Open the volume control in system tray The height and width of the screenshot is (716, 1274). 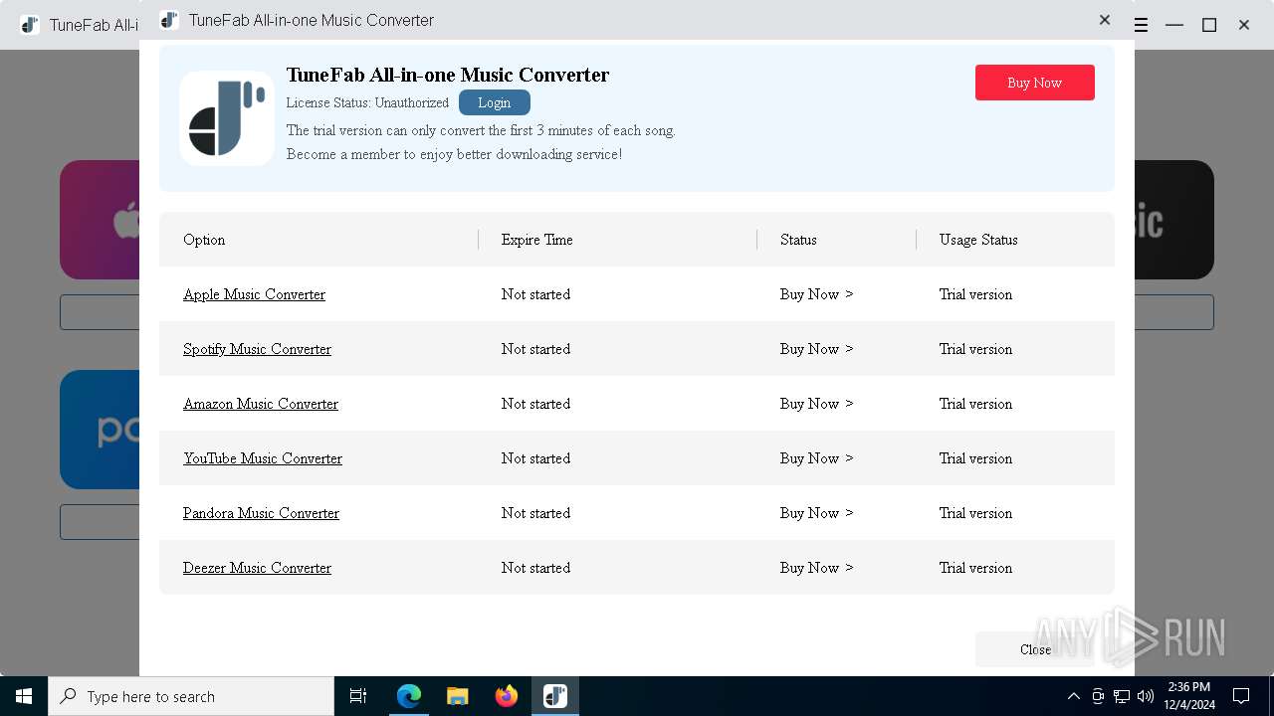coord(1145,696)
